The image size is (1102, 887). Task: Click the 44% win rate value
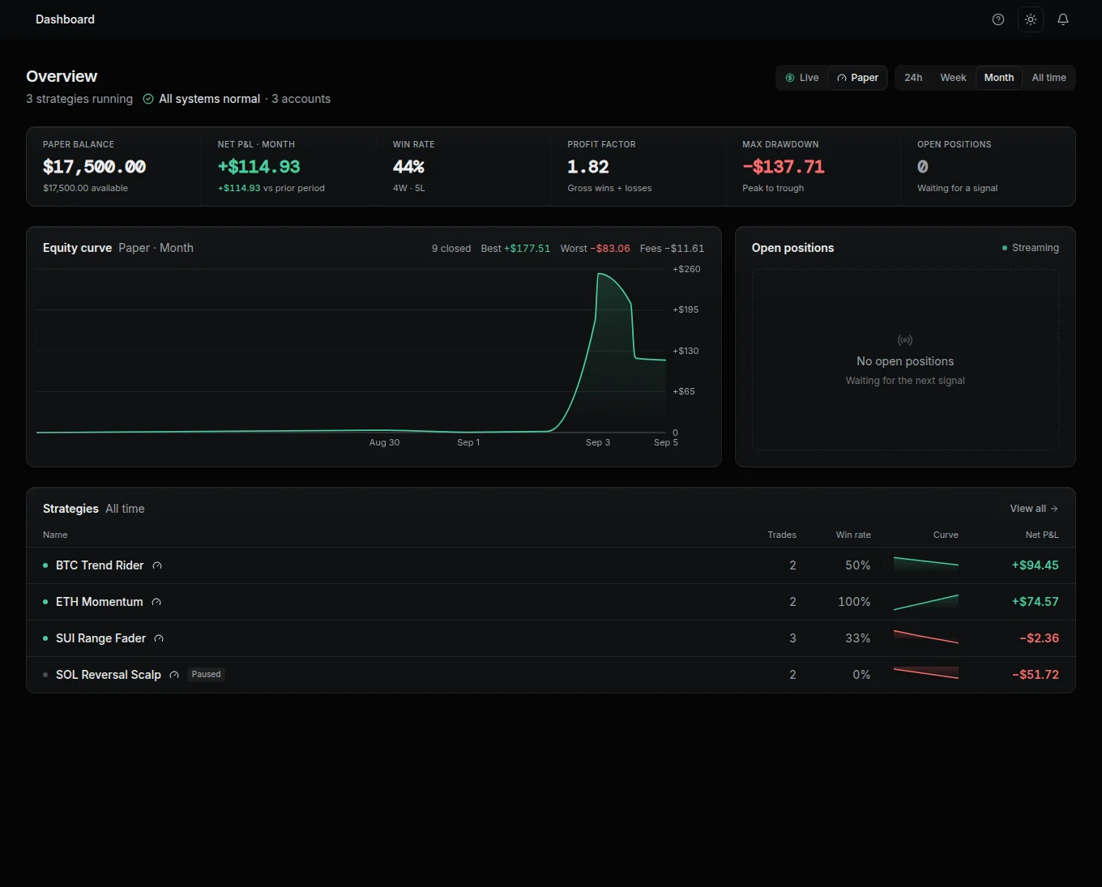[408, 167]
